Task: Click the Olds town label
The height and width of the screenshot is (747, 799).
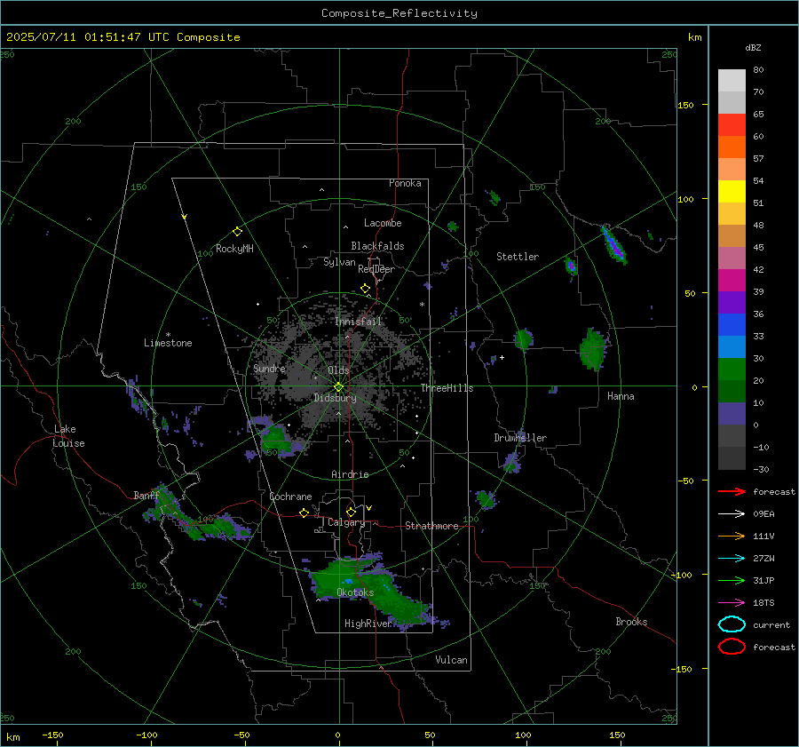Action: coord(338,370)
